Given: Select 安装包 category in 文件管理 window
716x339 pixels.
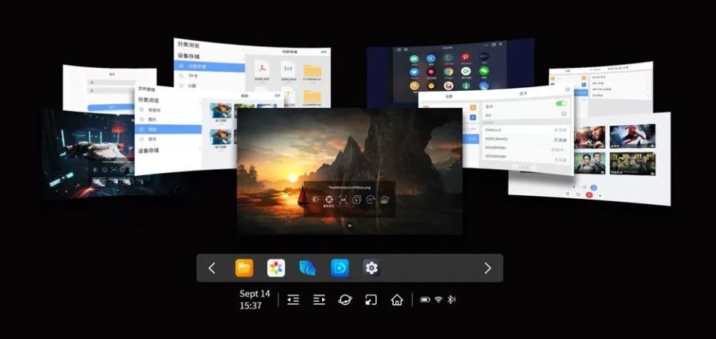Looking at the screenshot, I should tap(168, 110).
